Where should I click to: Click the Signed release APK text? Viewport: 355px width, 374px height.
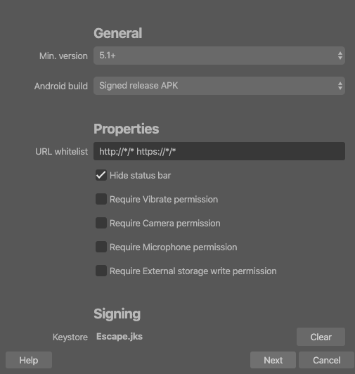point(138,85)
